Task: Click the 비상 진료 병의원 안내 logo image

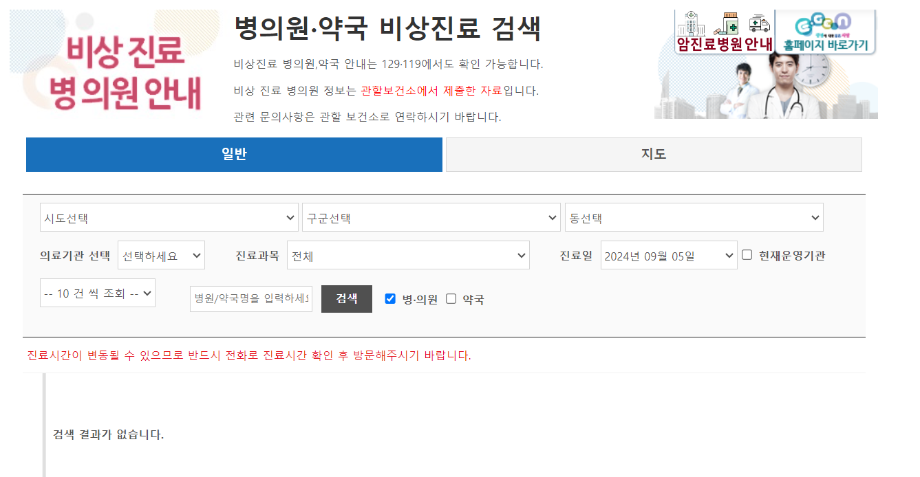Action: pyautogui.click(x=114, y=62)
